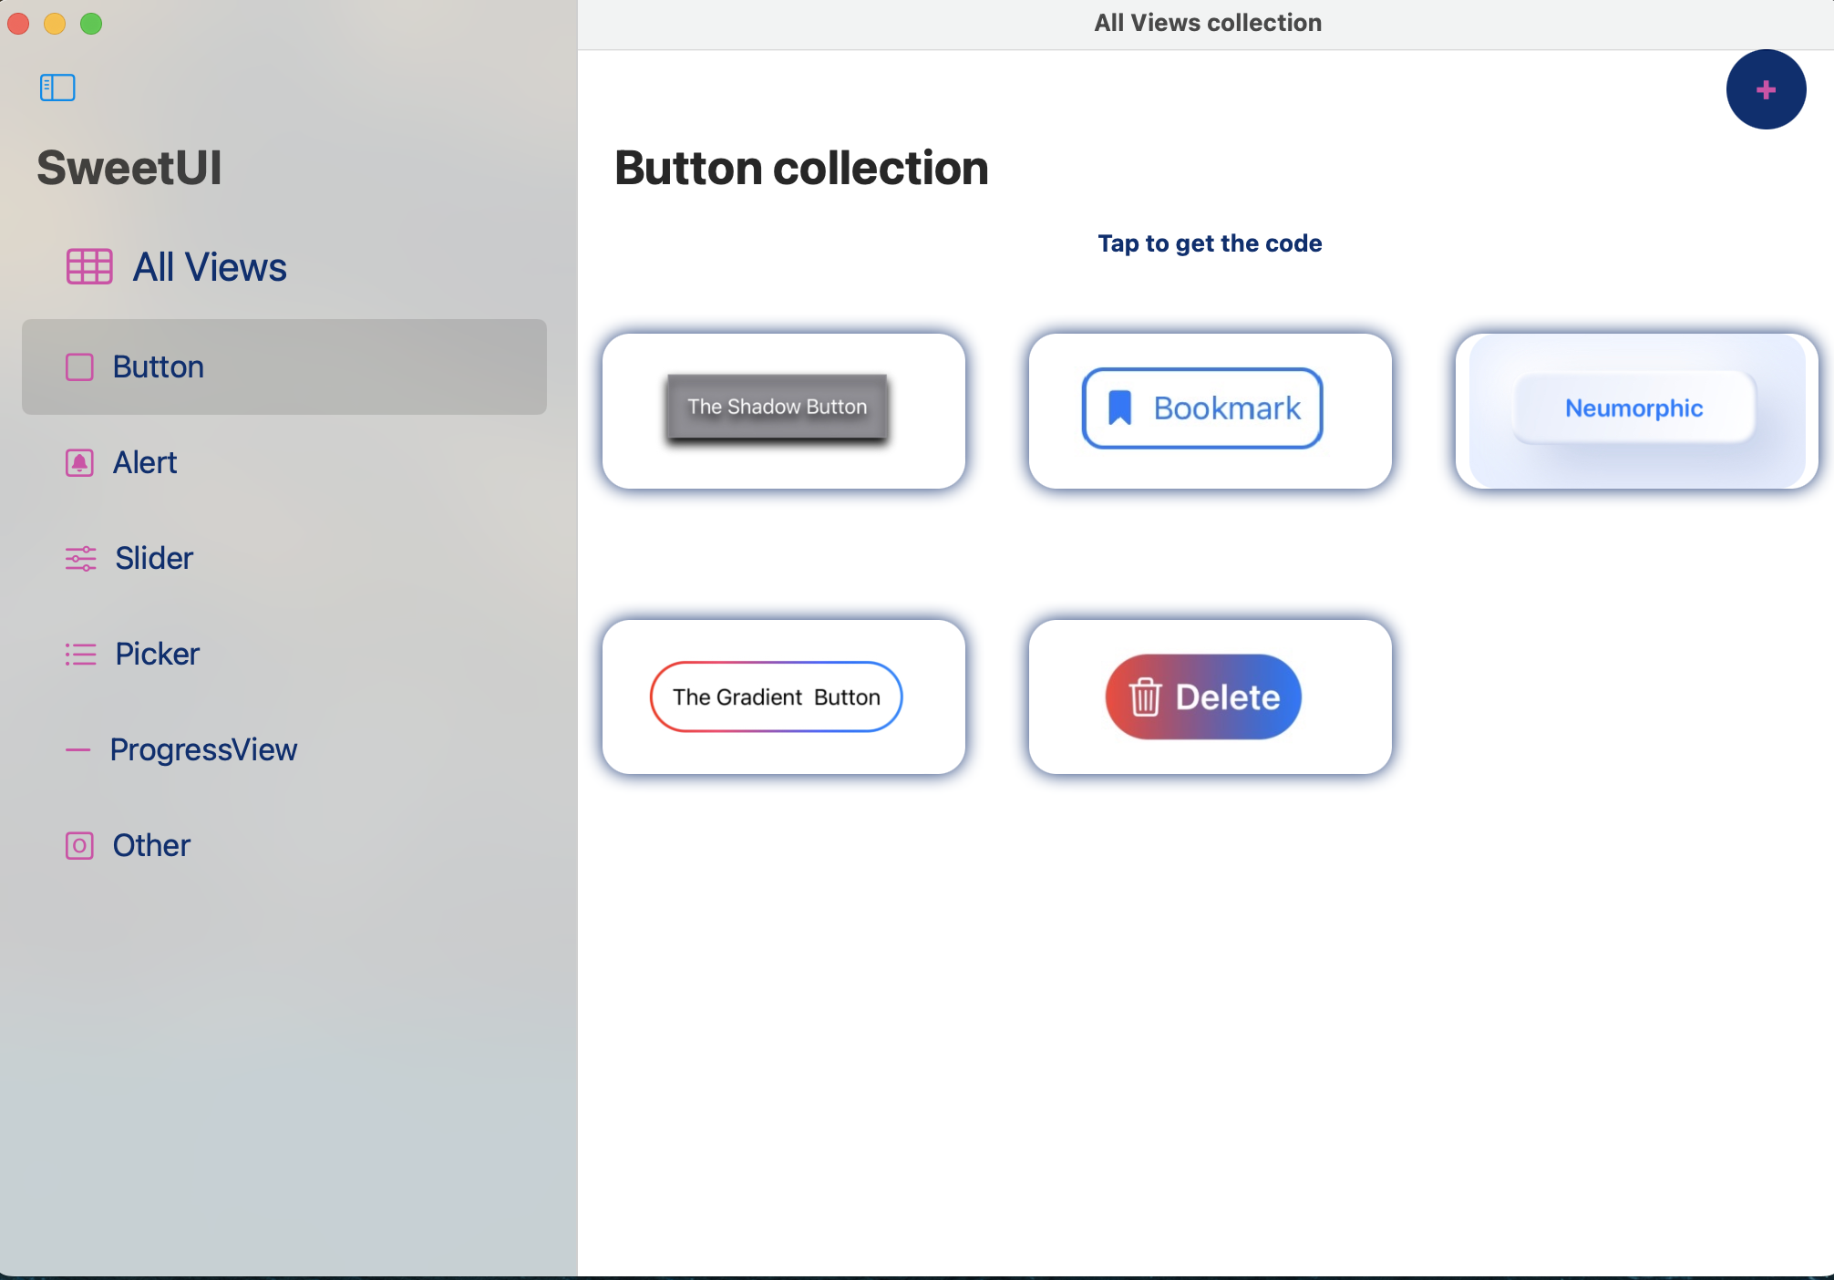Viewport: 1834px width, 1280px height.
Task: Click the Tap to get the code label
Action: [1209, 243]
